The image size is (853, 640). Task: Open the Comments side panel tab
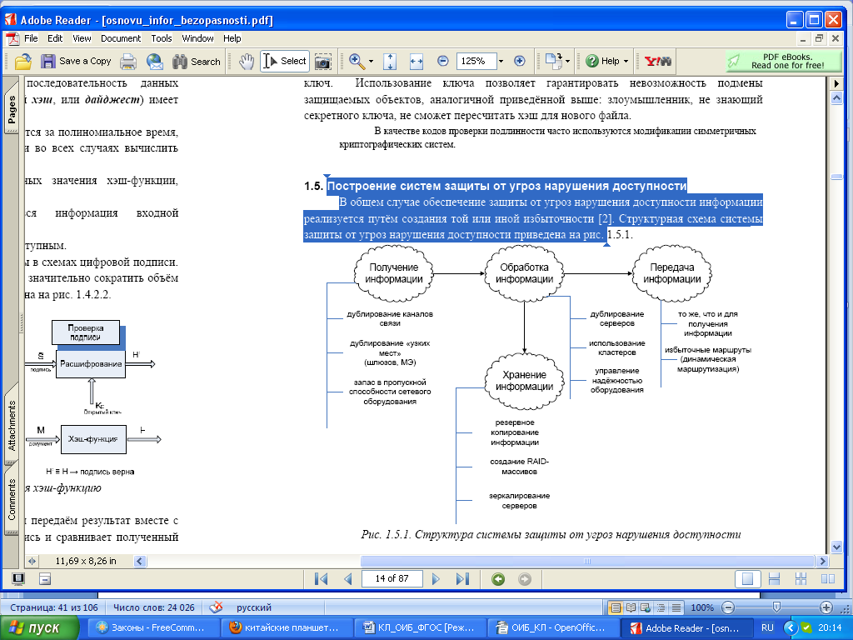point(12,498)
